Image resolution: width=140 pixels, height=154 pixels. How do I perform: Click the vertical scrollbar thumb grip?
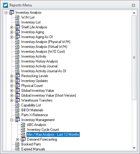coord(134,58)
